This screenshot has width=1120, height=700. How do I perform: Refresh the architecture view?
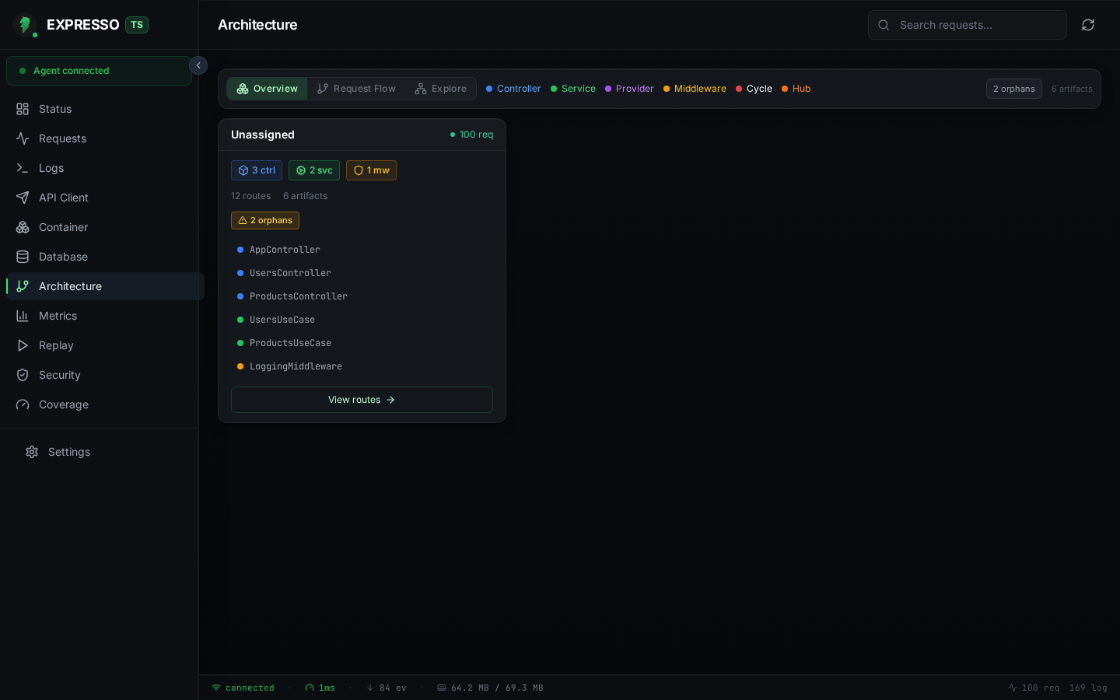(1088, 25)
